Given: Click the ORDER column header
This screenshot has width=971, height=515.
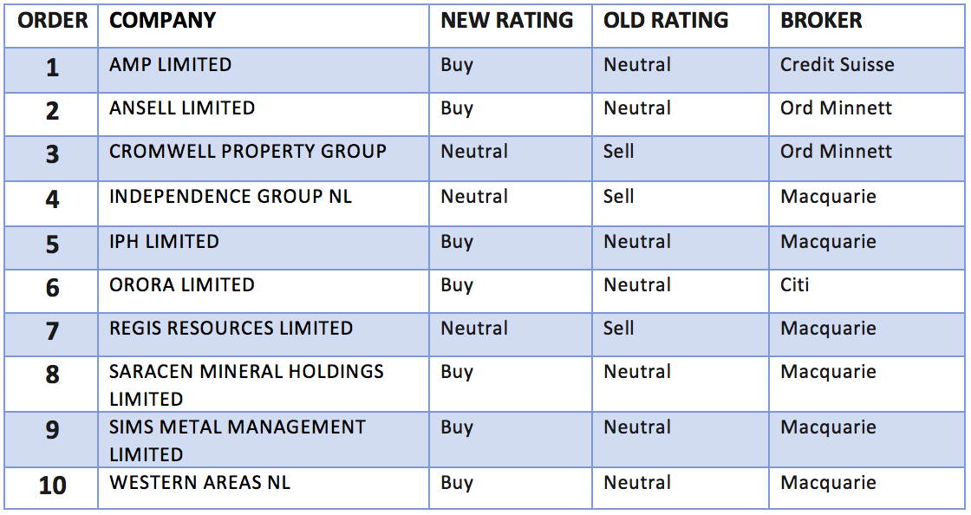Looking at the screenshot, I should pos(52,21).
